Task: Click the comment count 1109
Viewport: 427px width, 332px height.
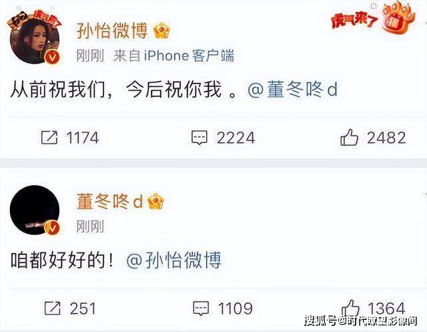Action: [236, 309]
